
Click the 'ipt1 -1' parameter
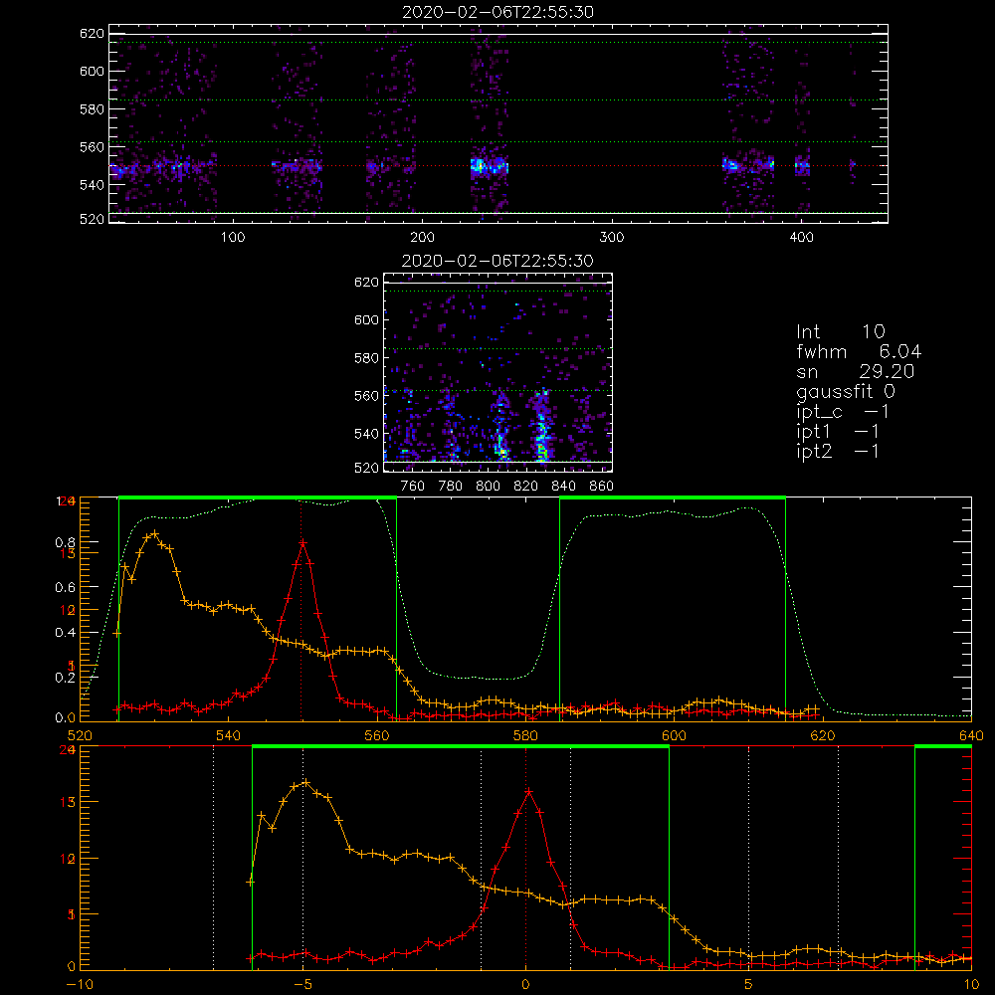[x=838, y=432]
